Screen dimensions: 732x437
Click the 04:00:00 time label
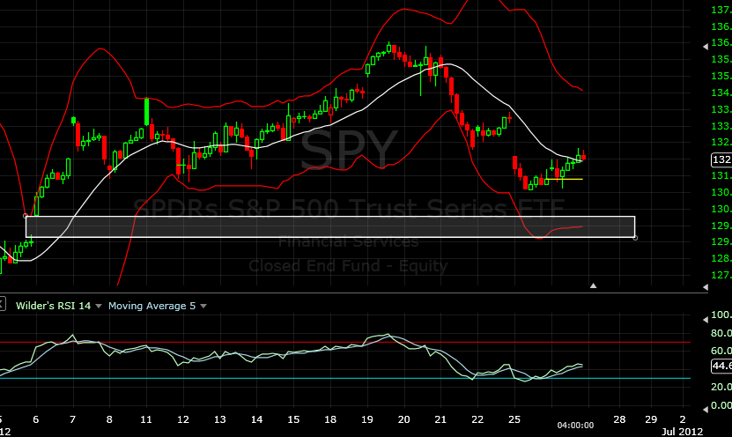tap(575, 426)
